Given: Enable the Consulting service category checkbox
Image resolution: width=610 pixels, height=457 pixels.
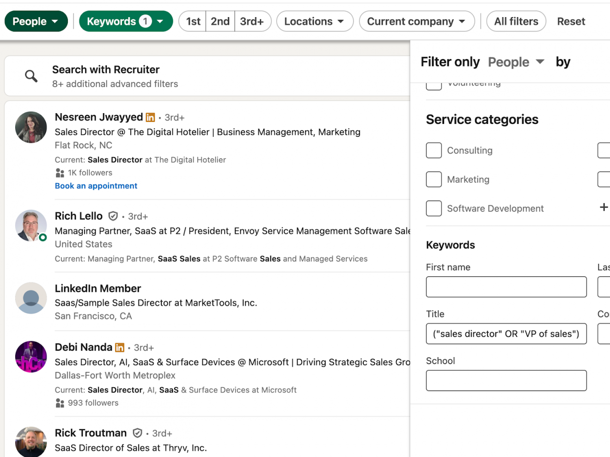Looking at the screenshot, I should tap(433, 150).
